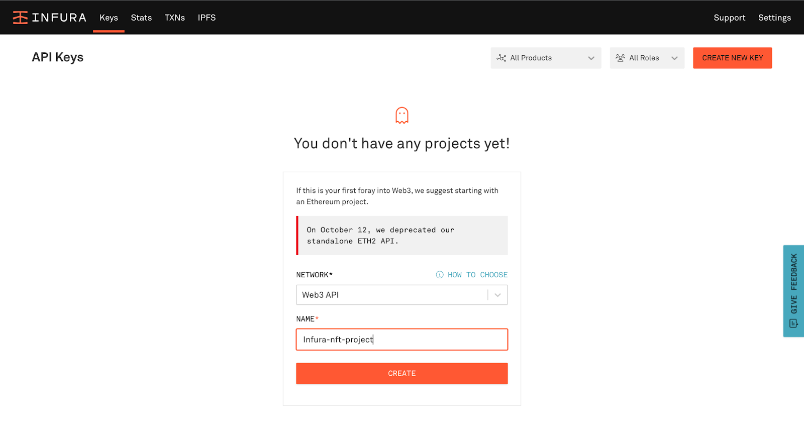The image size is (804, 442).
Task: Click the people icon in roles filter
Action: [x=621, y=58]
